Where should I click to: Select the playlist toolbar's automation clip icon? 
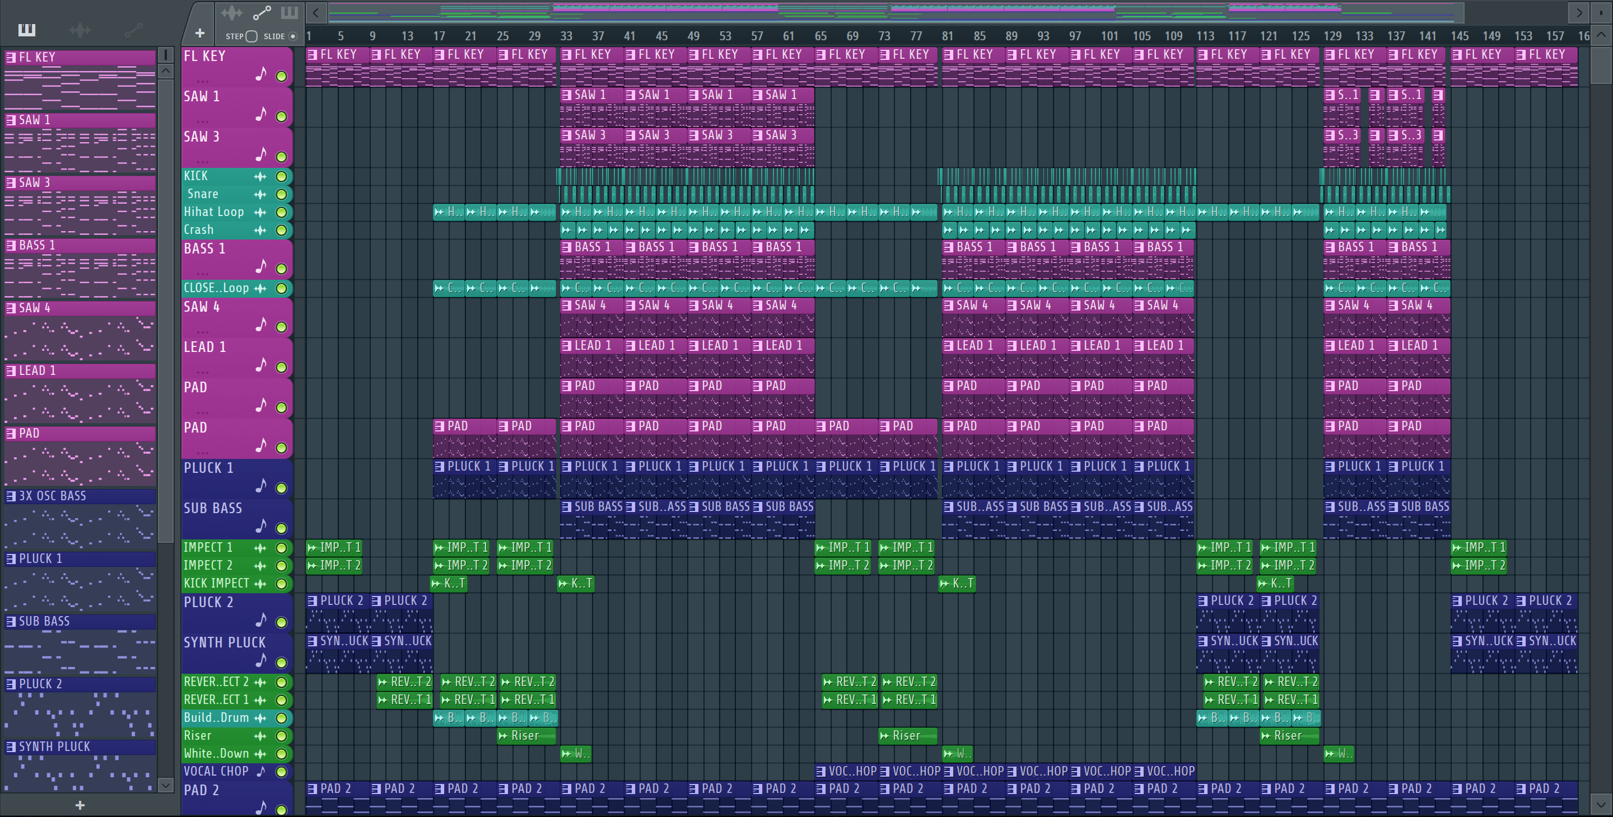(x=261, y=12)
